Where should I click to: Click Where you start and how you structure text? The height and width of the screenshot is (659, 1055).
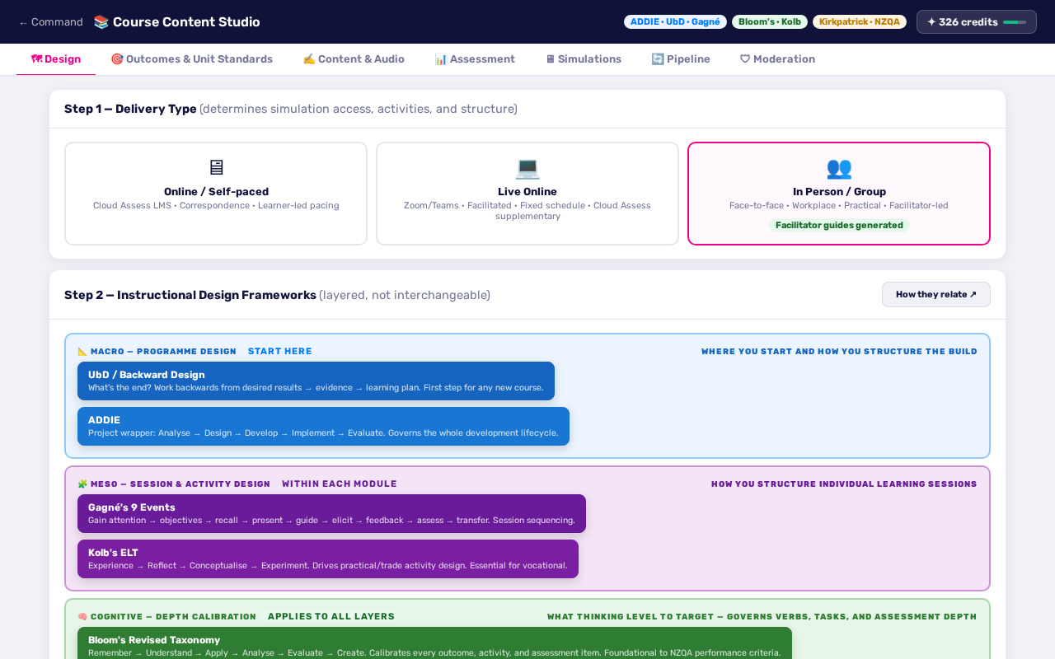click(839, 352)
